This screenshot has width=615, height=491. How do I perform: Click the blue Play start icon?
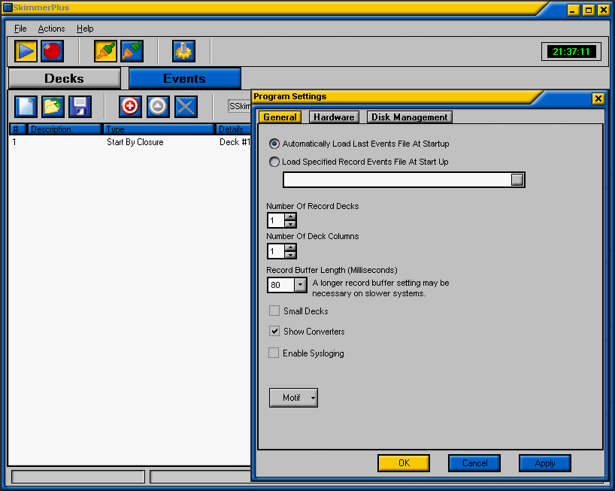tap(26, 51)
